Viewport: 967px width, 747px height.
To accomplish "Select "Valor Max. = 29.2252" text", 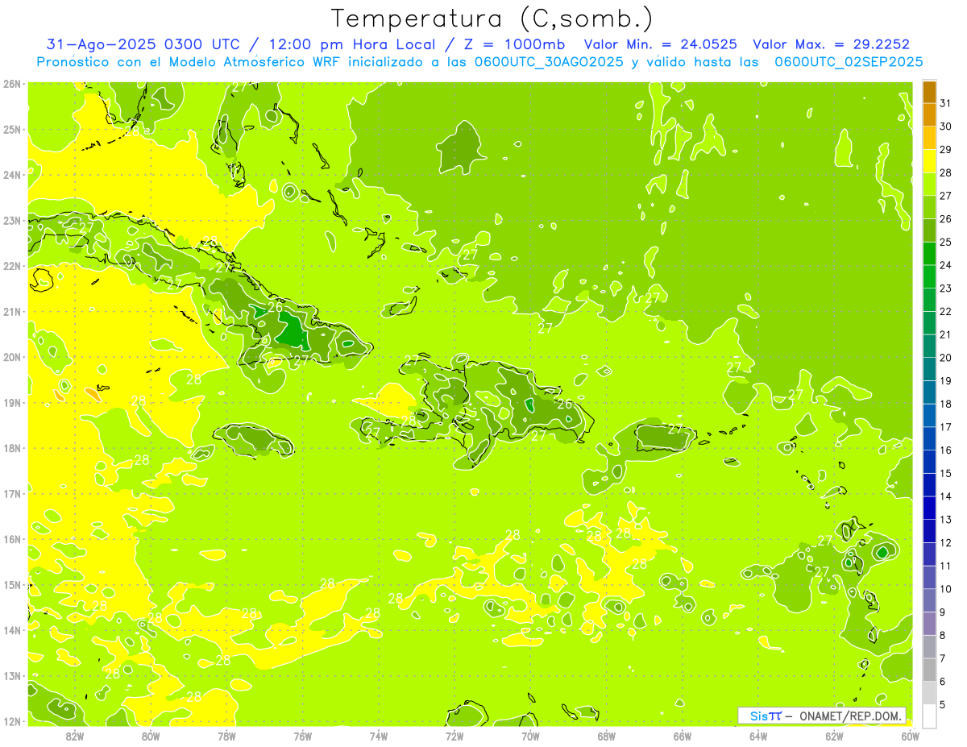I will (x=831, y=44).
